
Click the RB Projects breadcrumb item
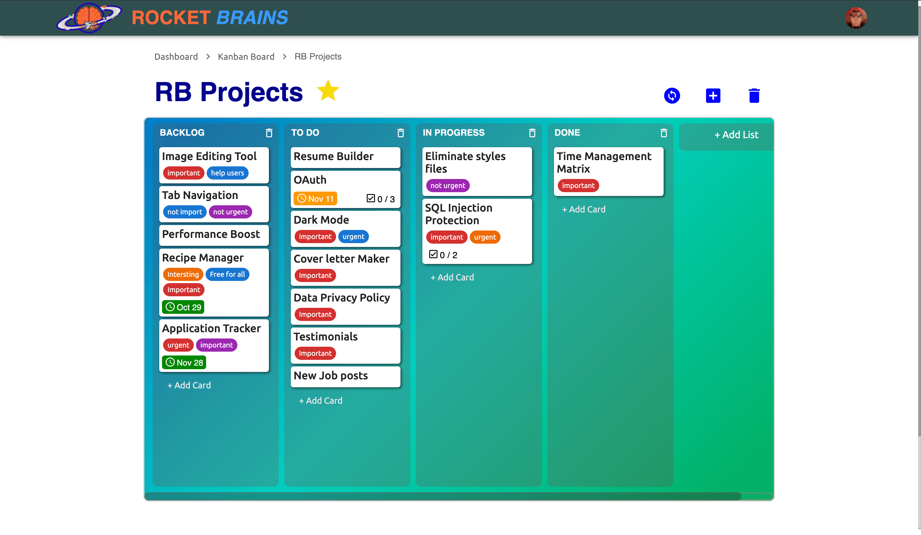click(318, 57)
